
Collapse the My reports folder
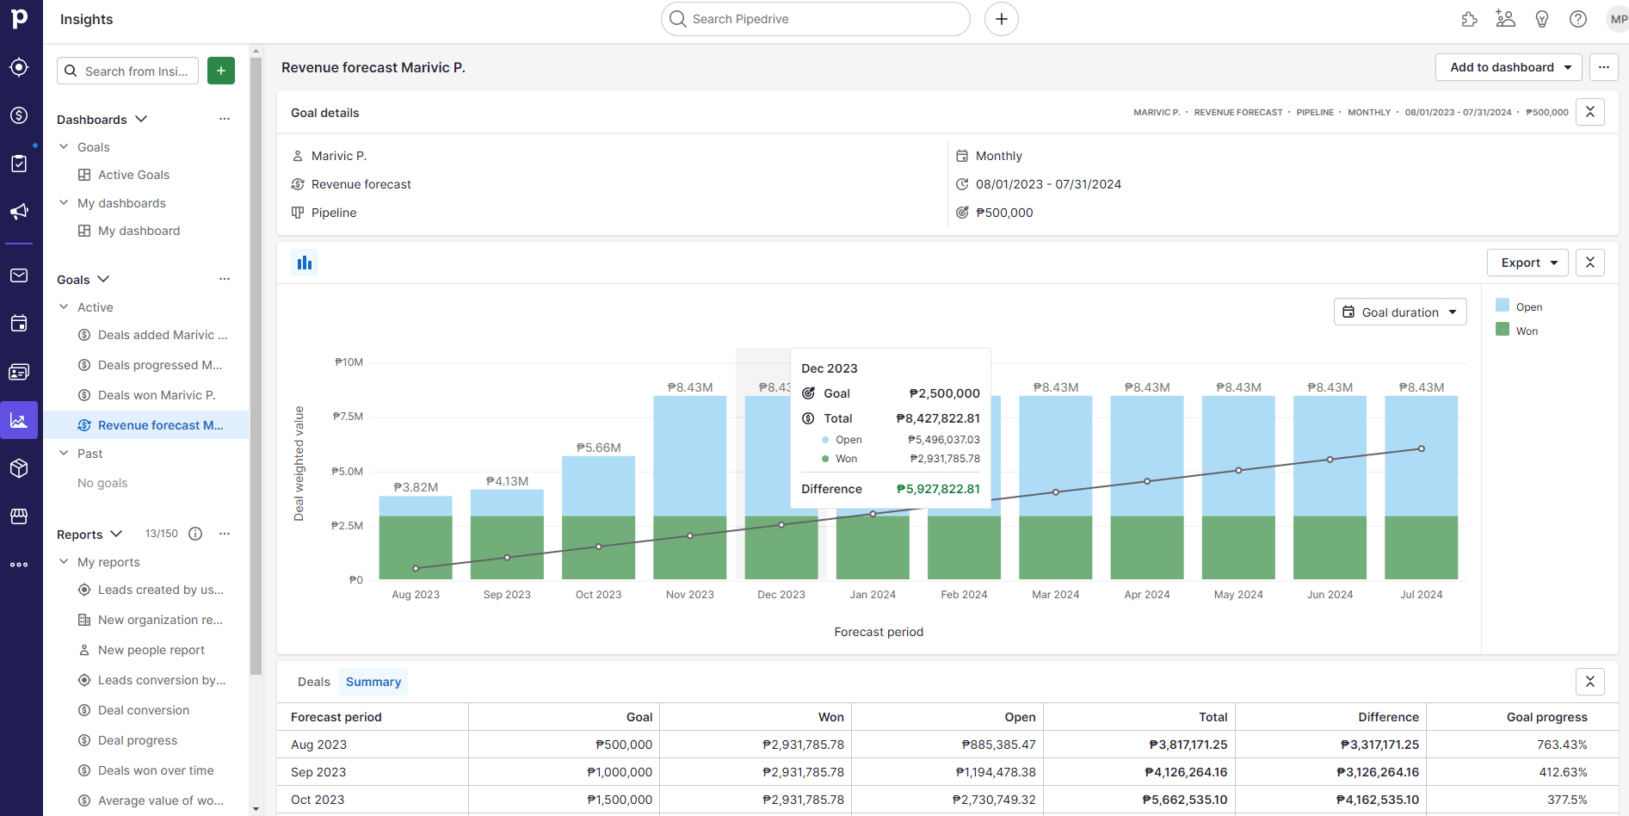tap(64, 562)
